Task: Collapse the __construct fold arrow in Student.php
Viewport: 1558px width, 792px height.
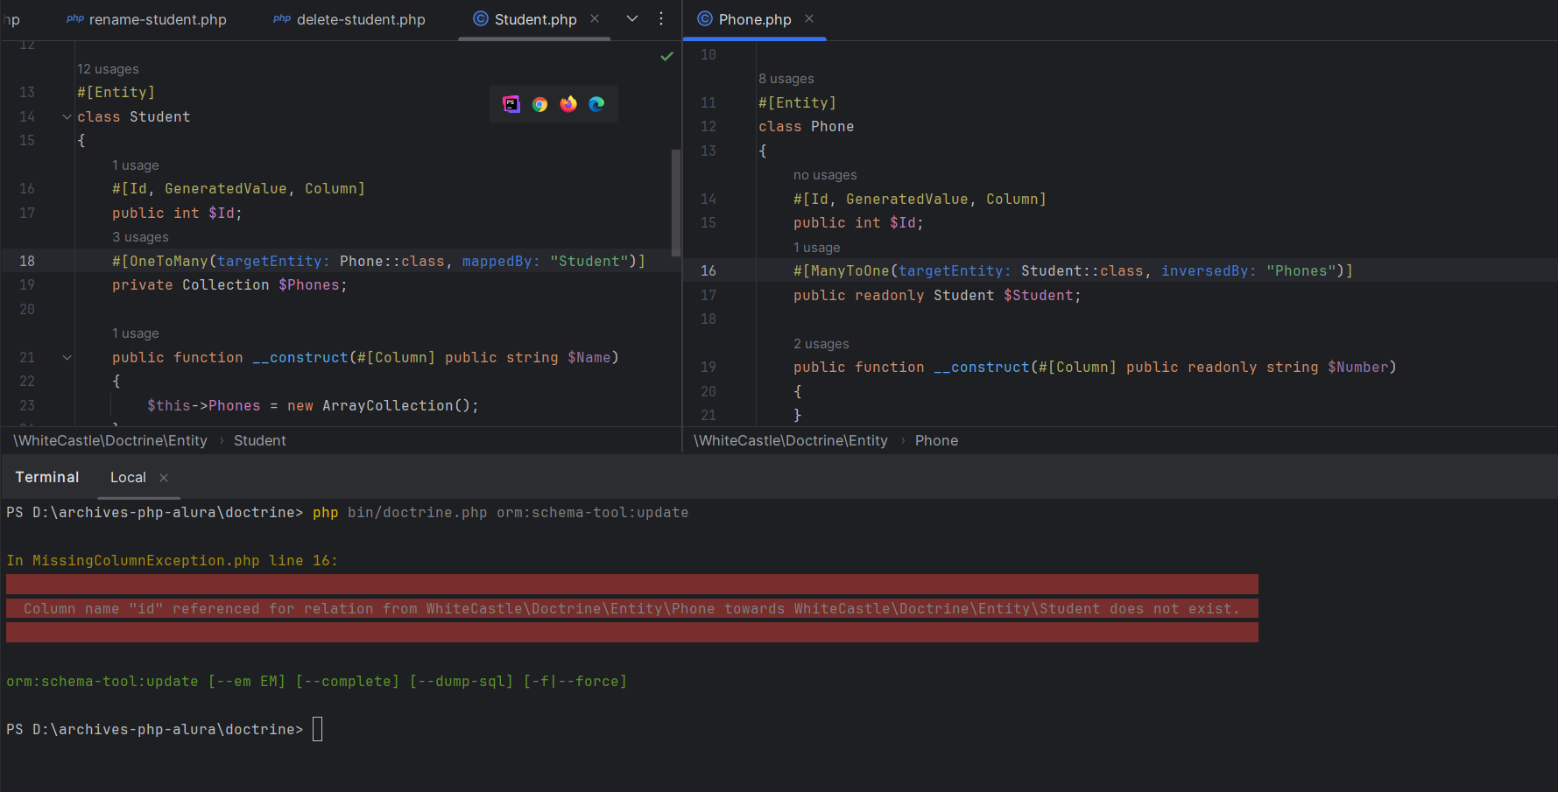Action: (x=67, y=357)
